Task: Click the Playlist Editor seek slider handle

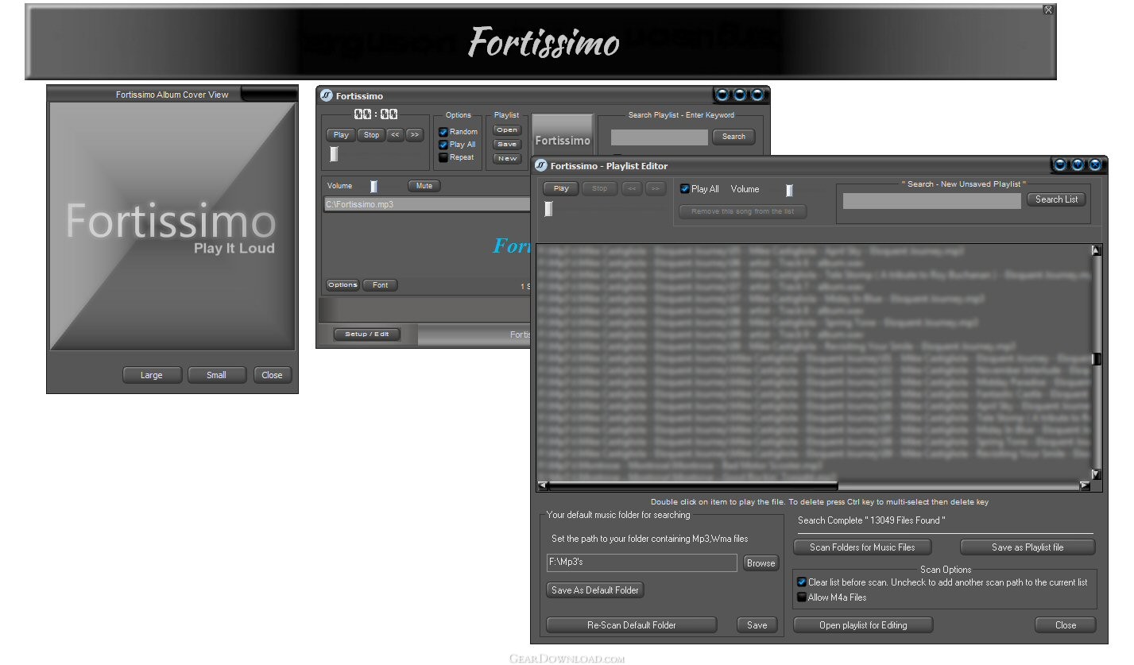Action: coord(548,208)
